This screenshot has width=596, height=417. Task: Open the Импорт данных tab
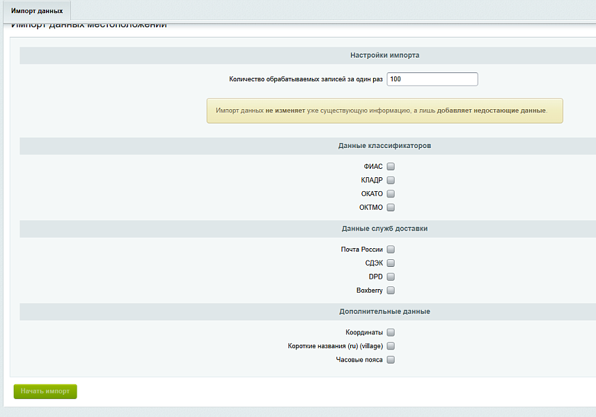click(37, 11)
